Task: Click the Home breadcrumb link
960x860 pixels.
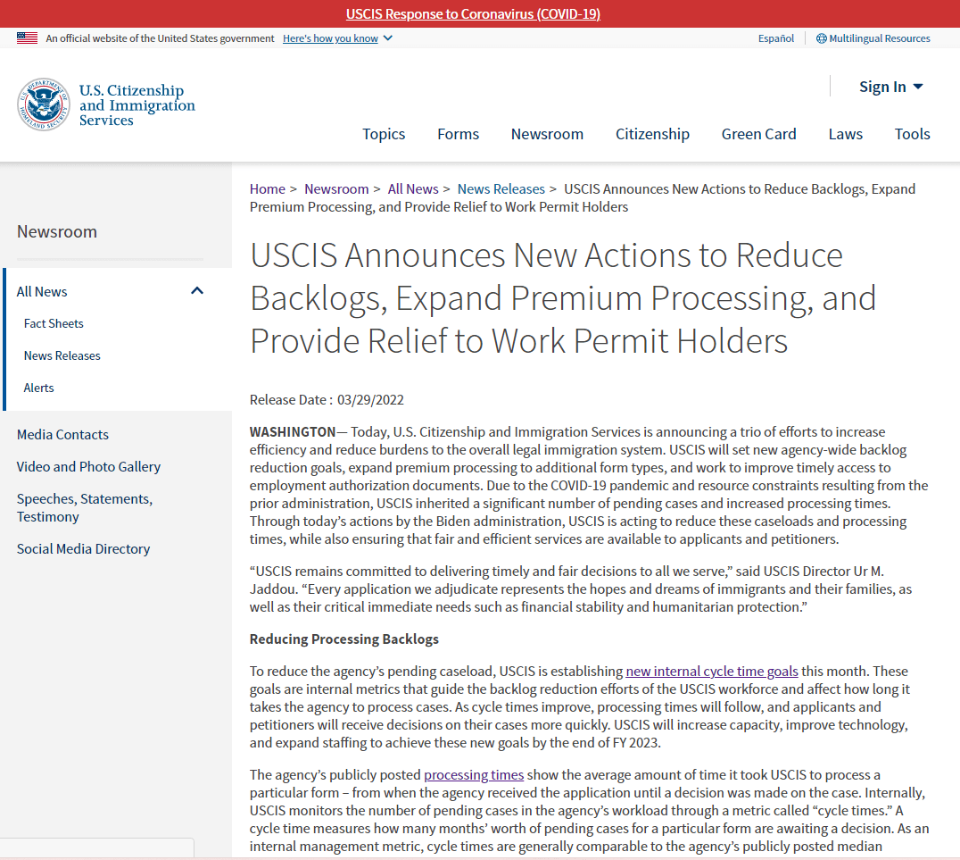Action: click(267, 189)
